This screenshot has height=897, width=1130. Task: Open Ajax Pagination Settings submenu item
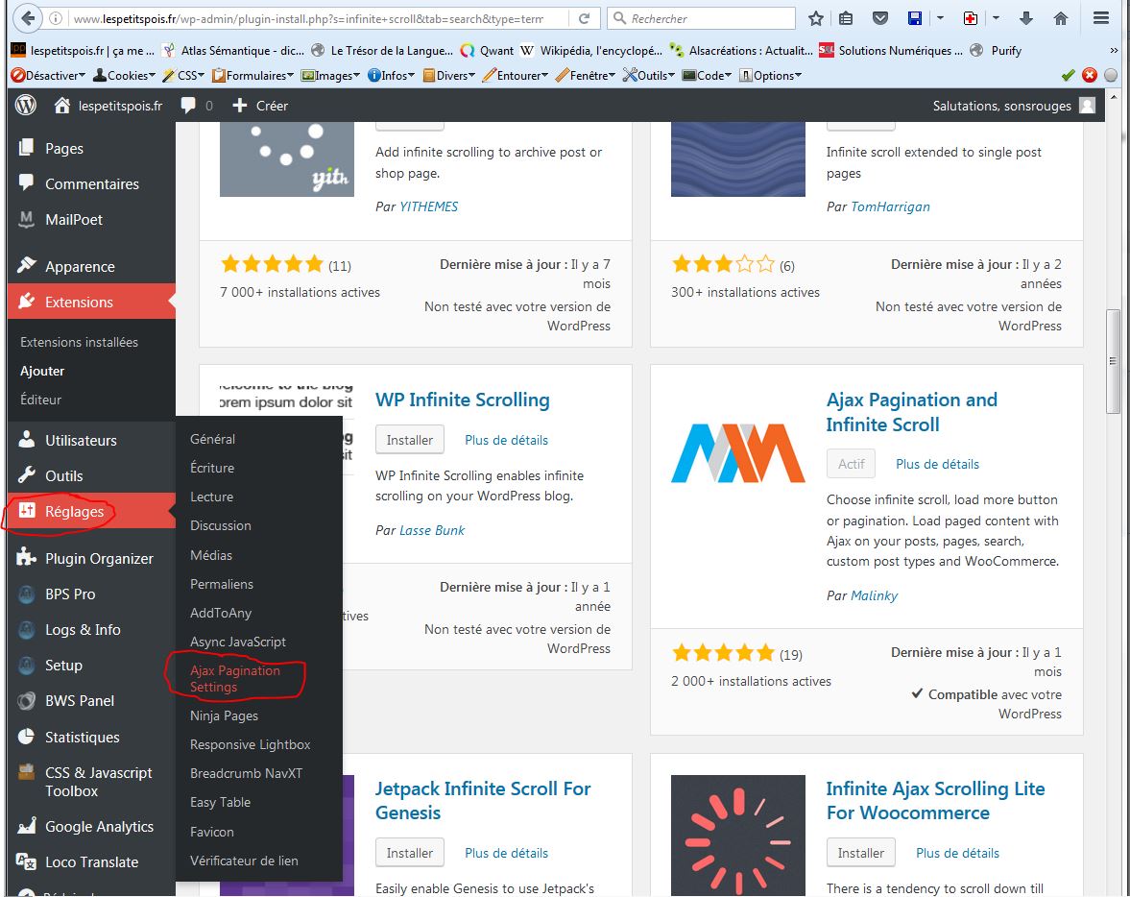234,678
